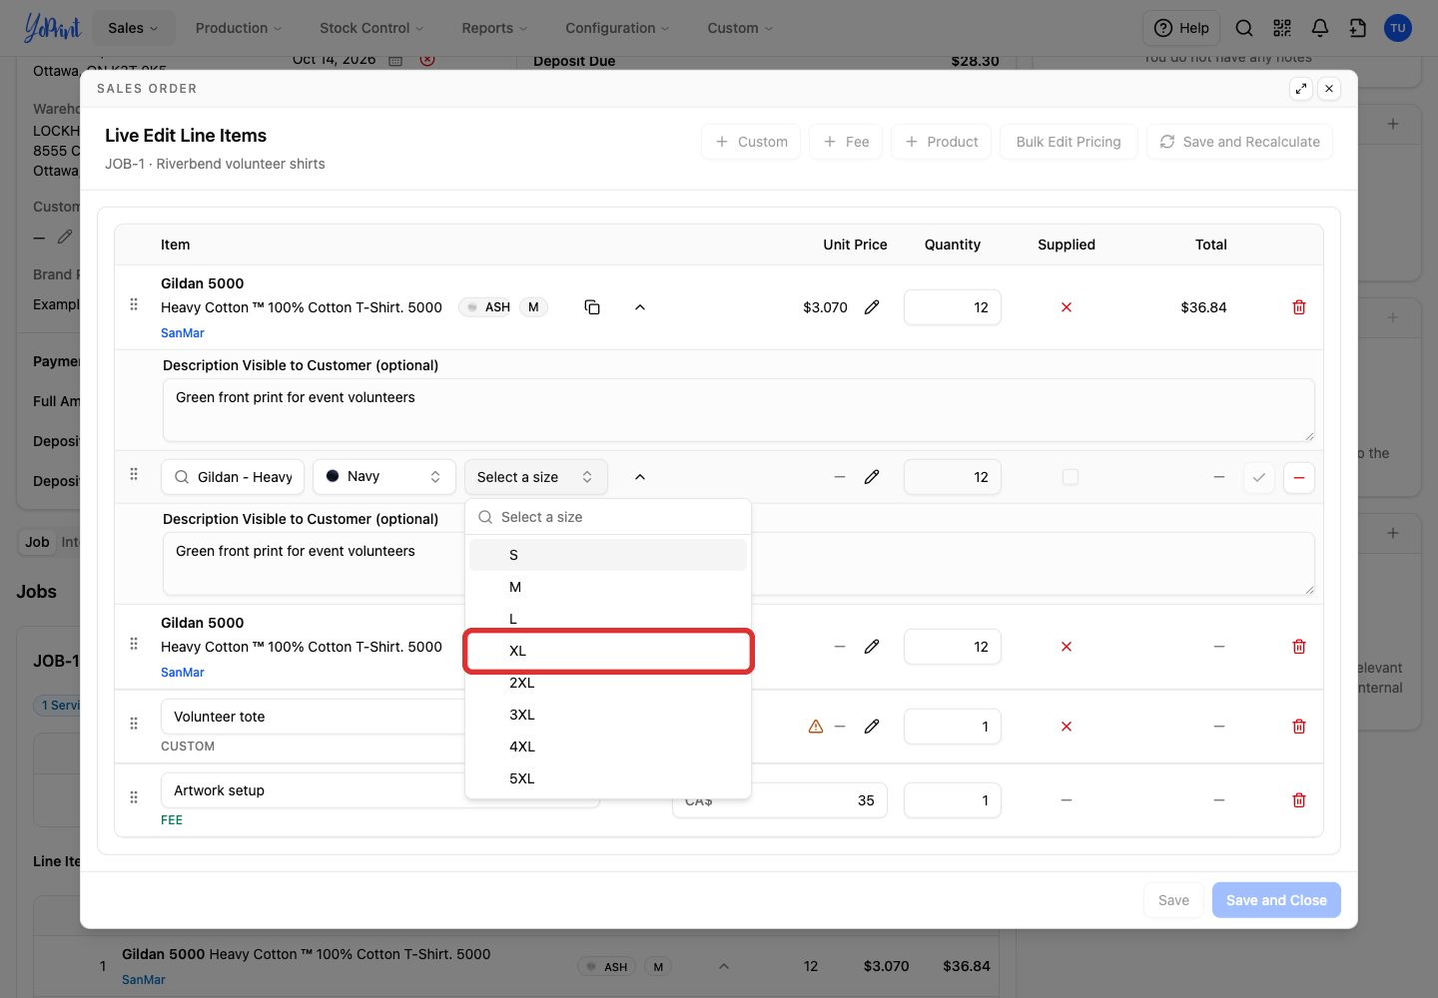Click Bulk Edit Pricing

click(1069, 142)
